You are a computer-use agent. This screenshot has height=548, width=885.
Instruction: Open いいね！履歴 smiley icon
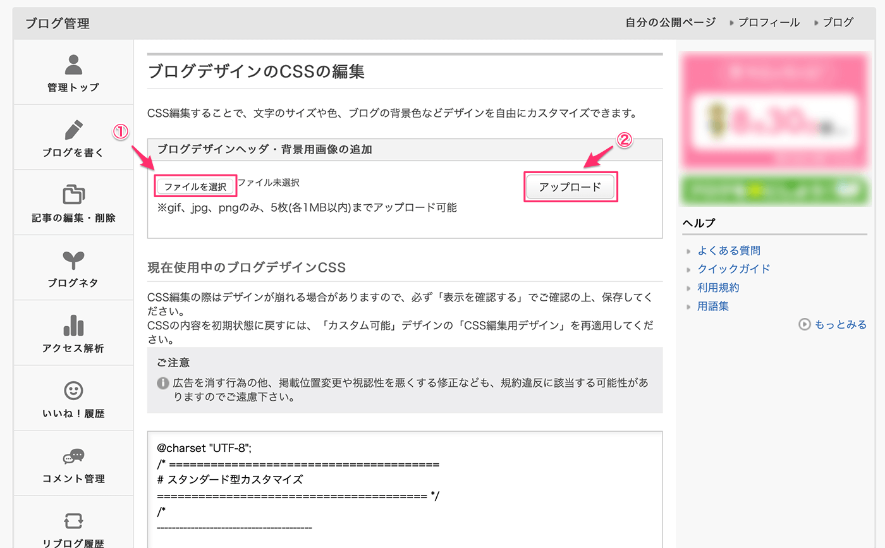73,391
